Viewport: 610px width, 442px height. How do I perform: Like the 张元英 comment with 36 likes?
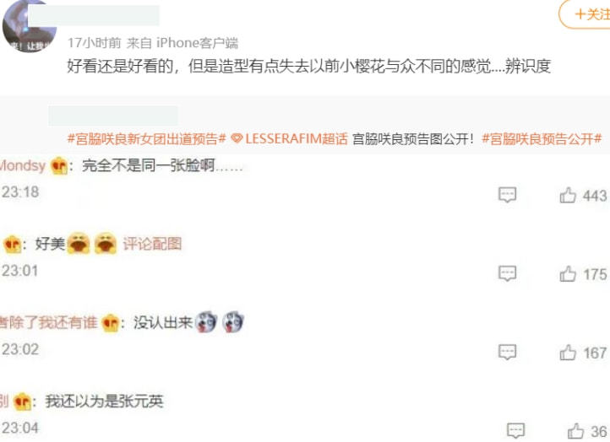(x=575, y=431)
